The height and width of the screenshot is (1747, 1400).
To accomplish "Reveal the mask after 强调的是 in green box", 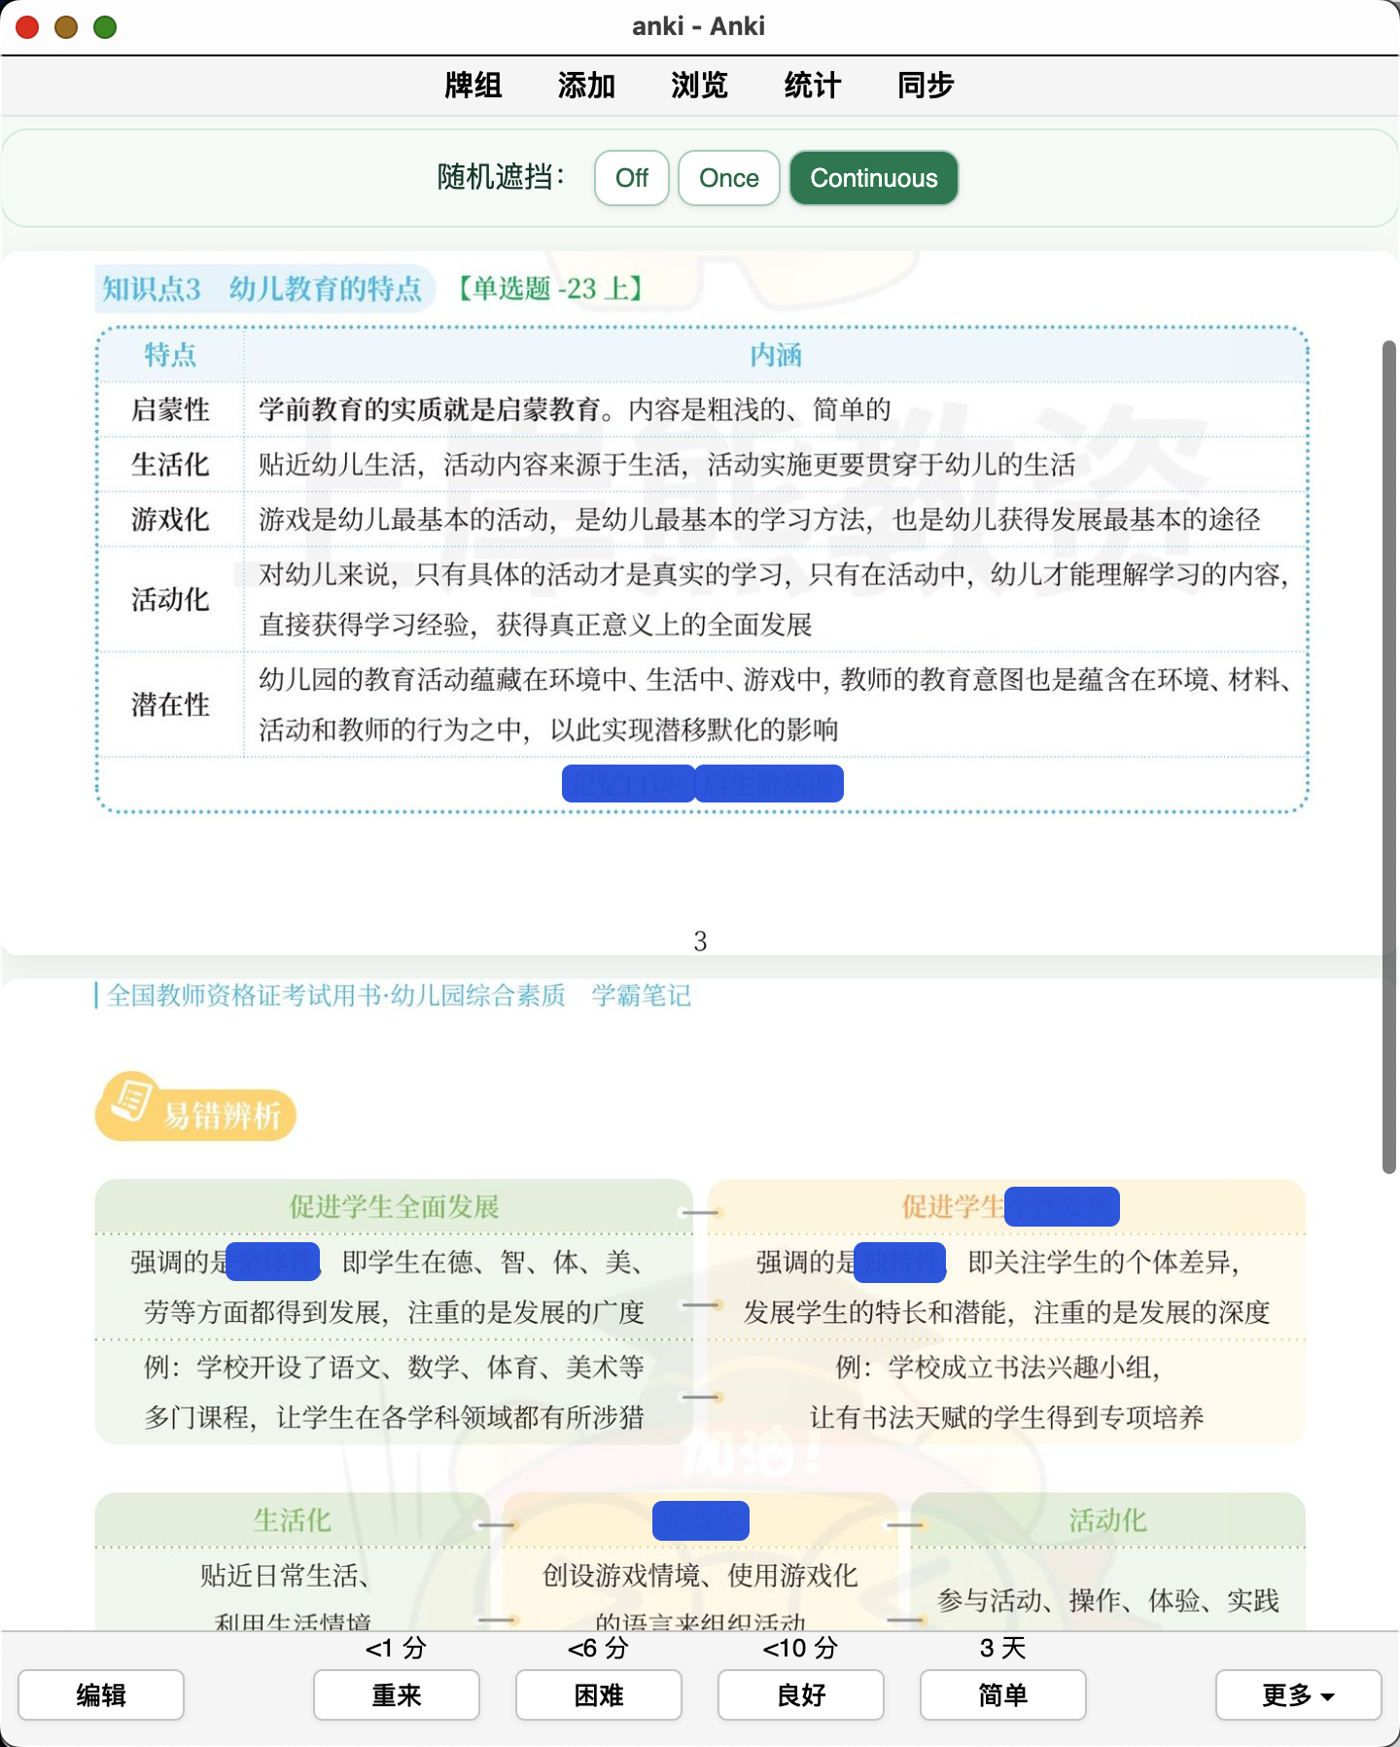I will [x=272, y=1262].
